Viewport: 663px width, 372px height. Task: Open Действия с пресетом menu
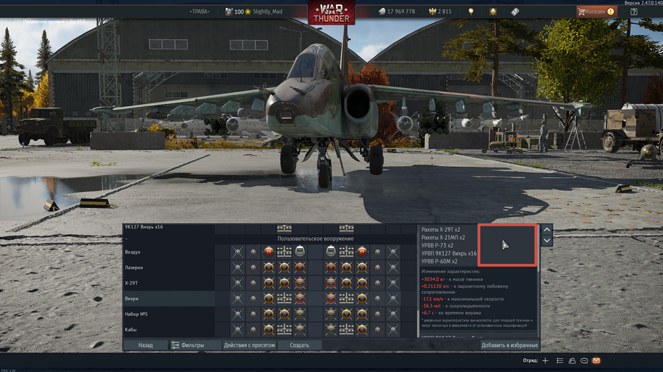click(x=249, y=345)
